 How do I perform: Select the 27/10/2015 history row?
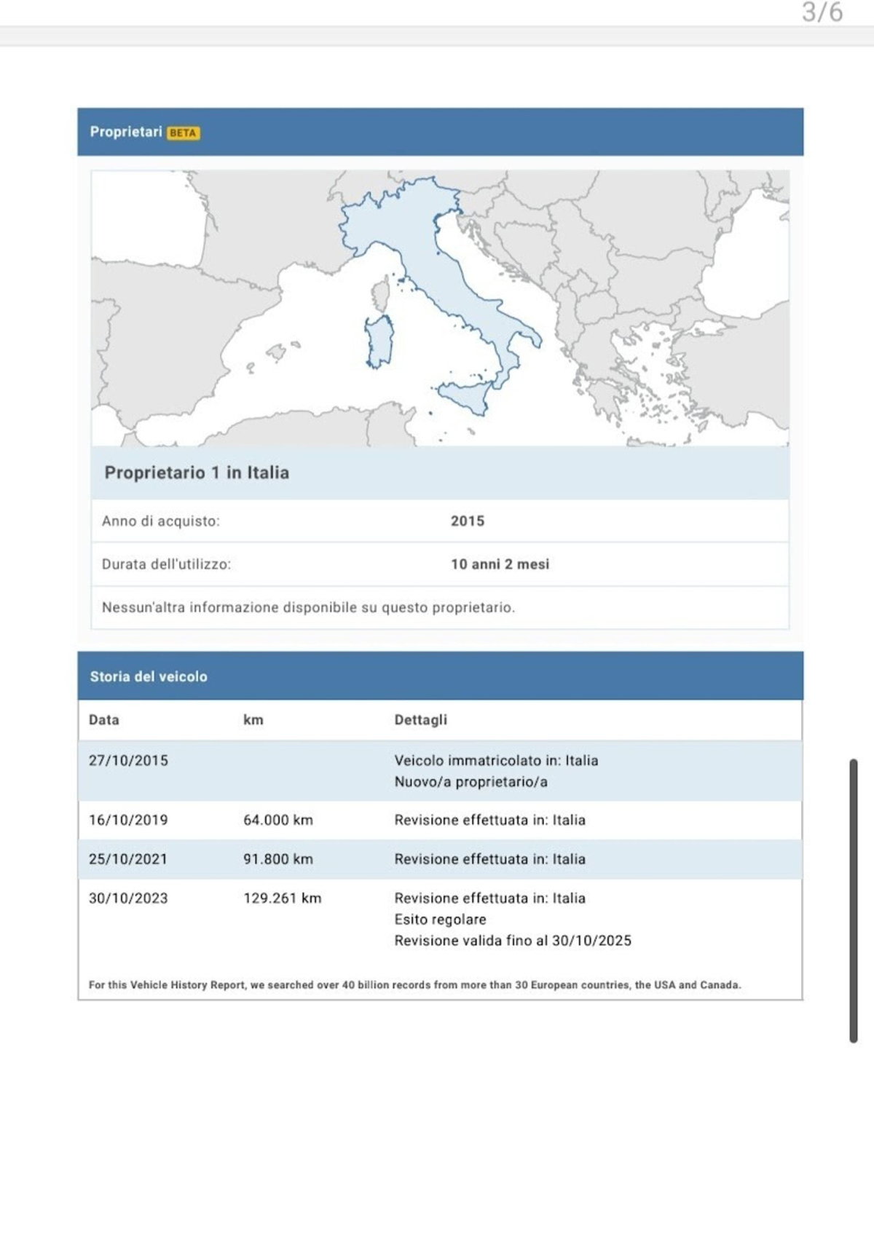point(440,771)
